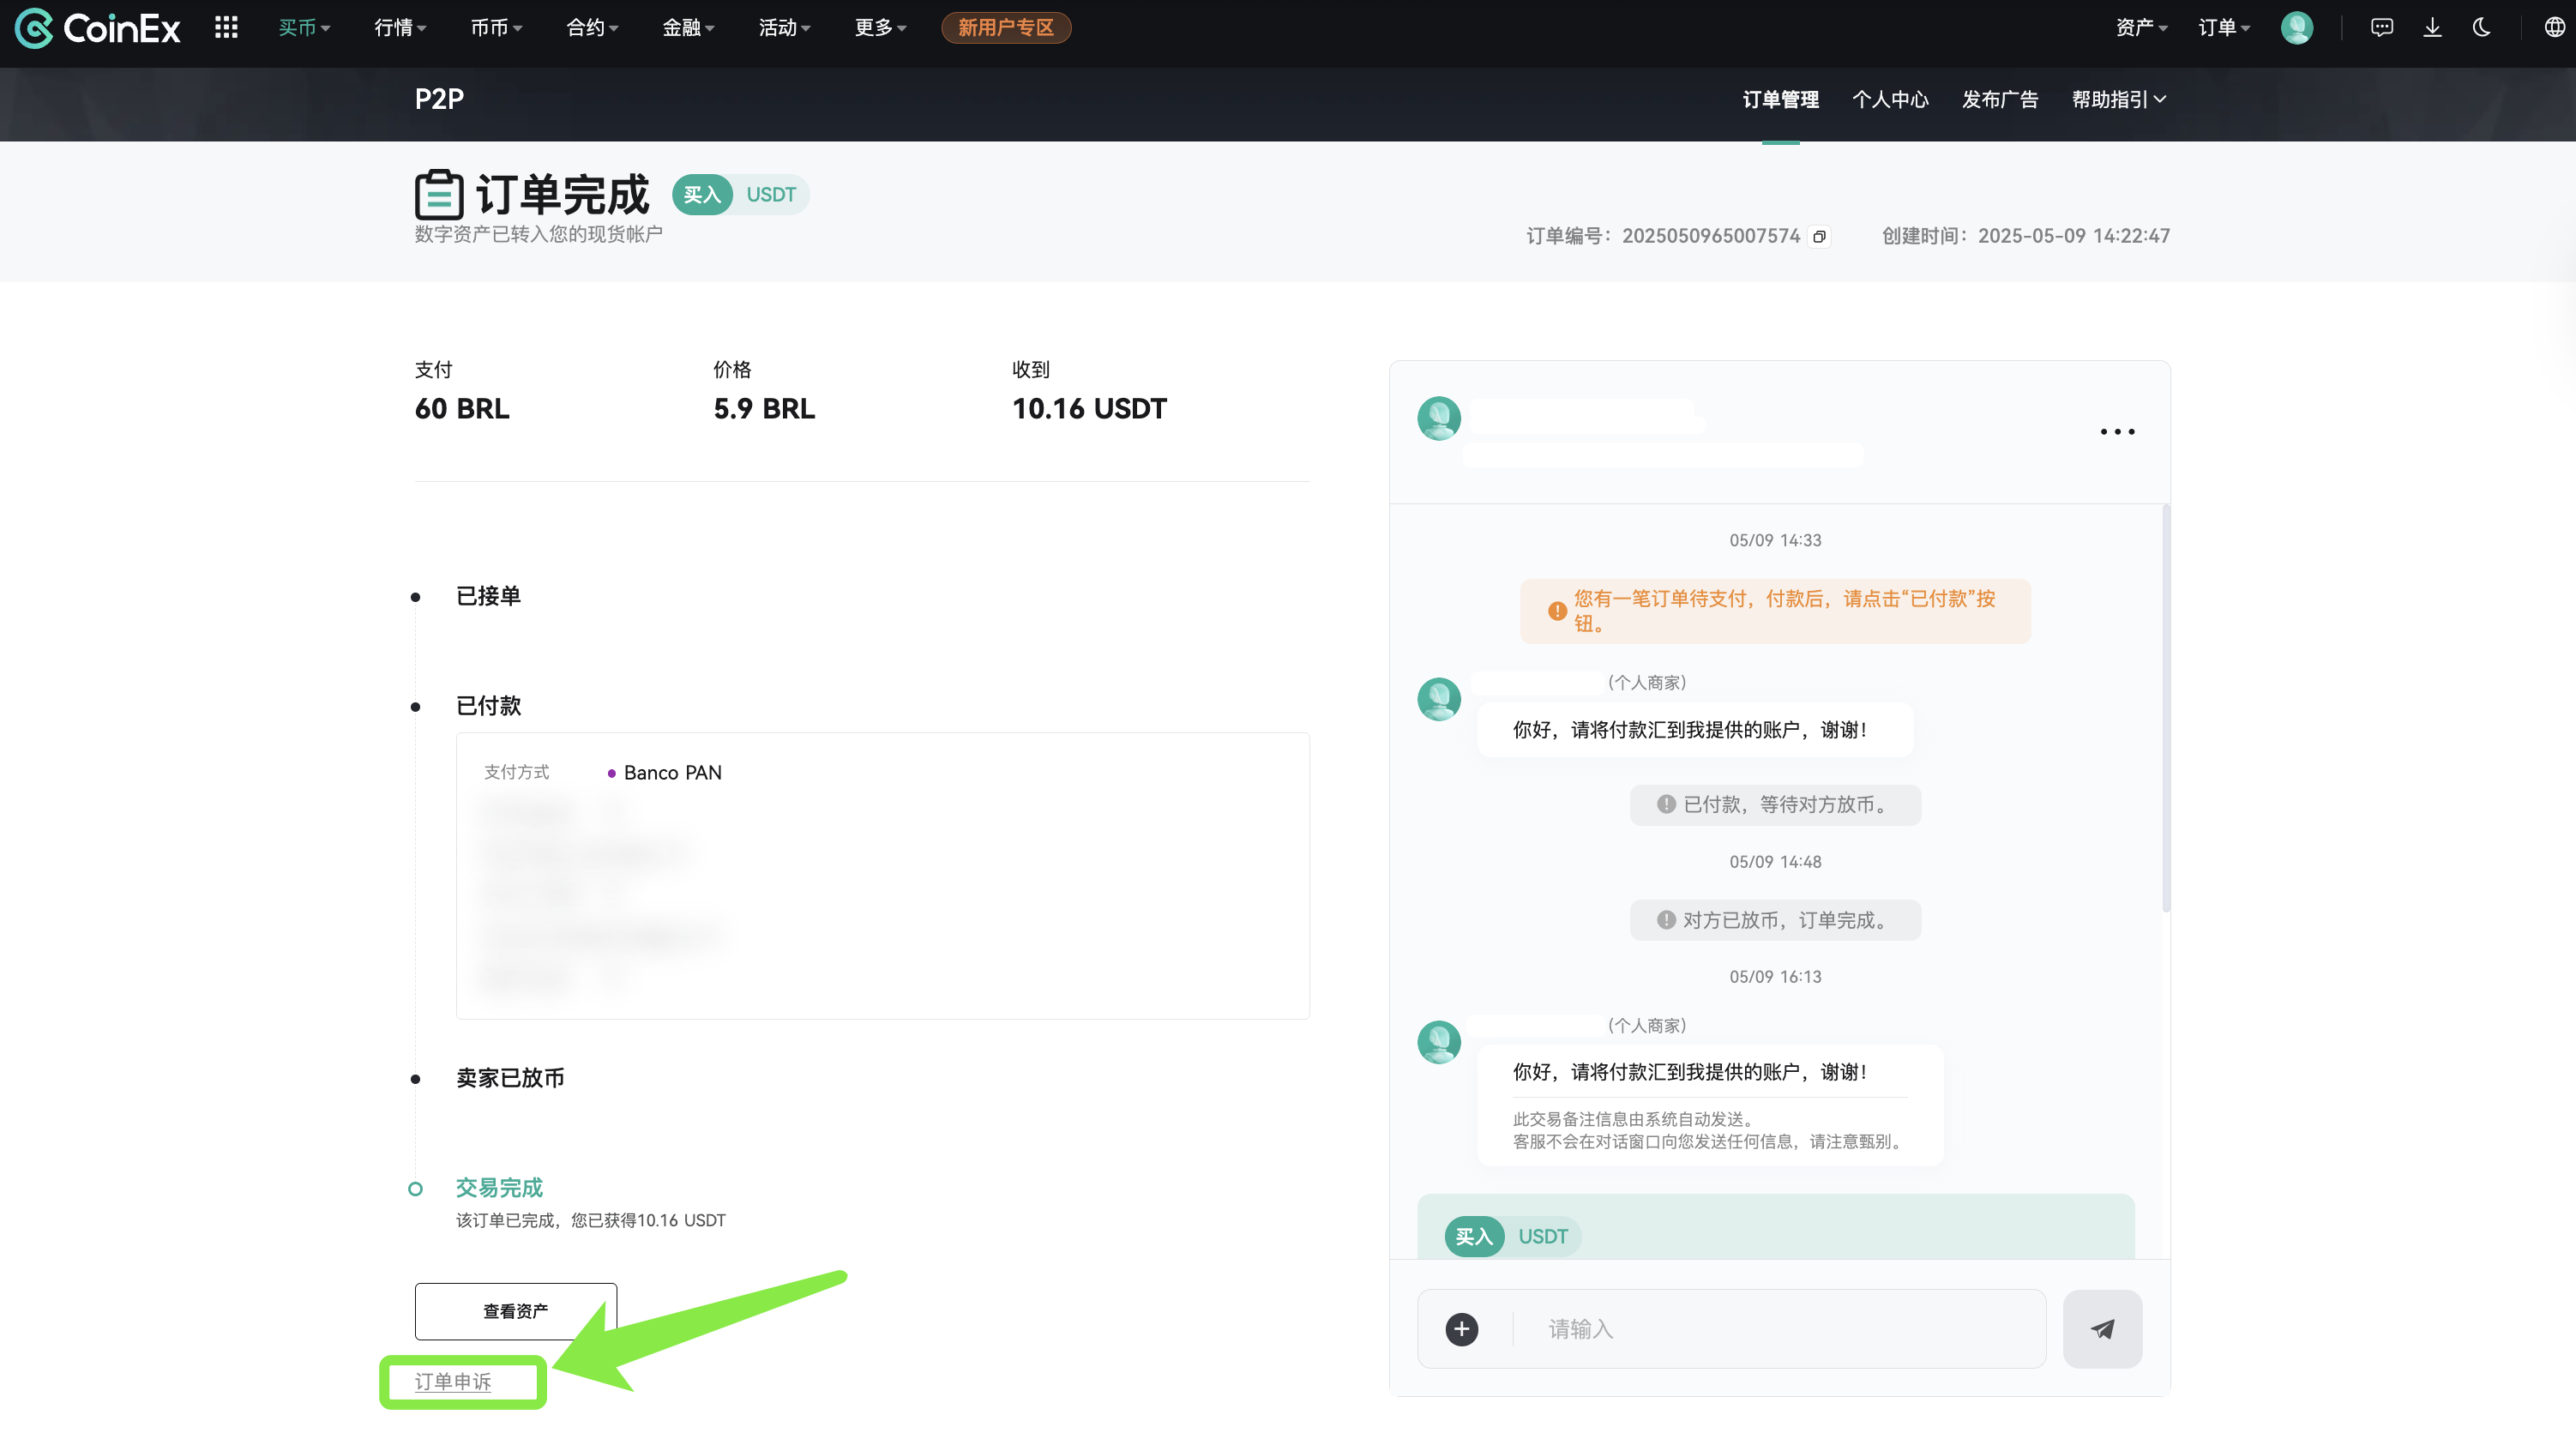Viewport: 2576px width, 1439px height.
Task: Switch to the 个人中心 tab
Action: (x=1890, y=99)
